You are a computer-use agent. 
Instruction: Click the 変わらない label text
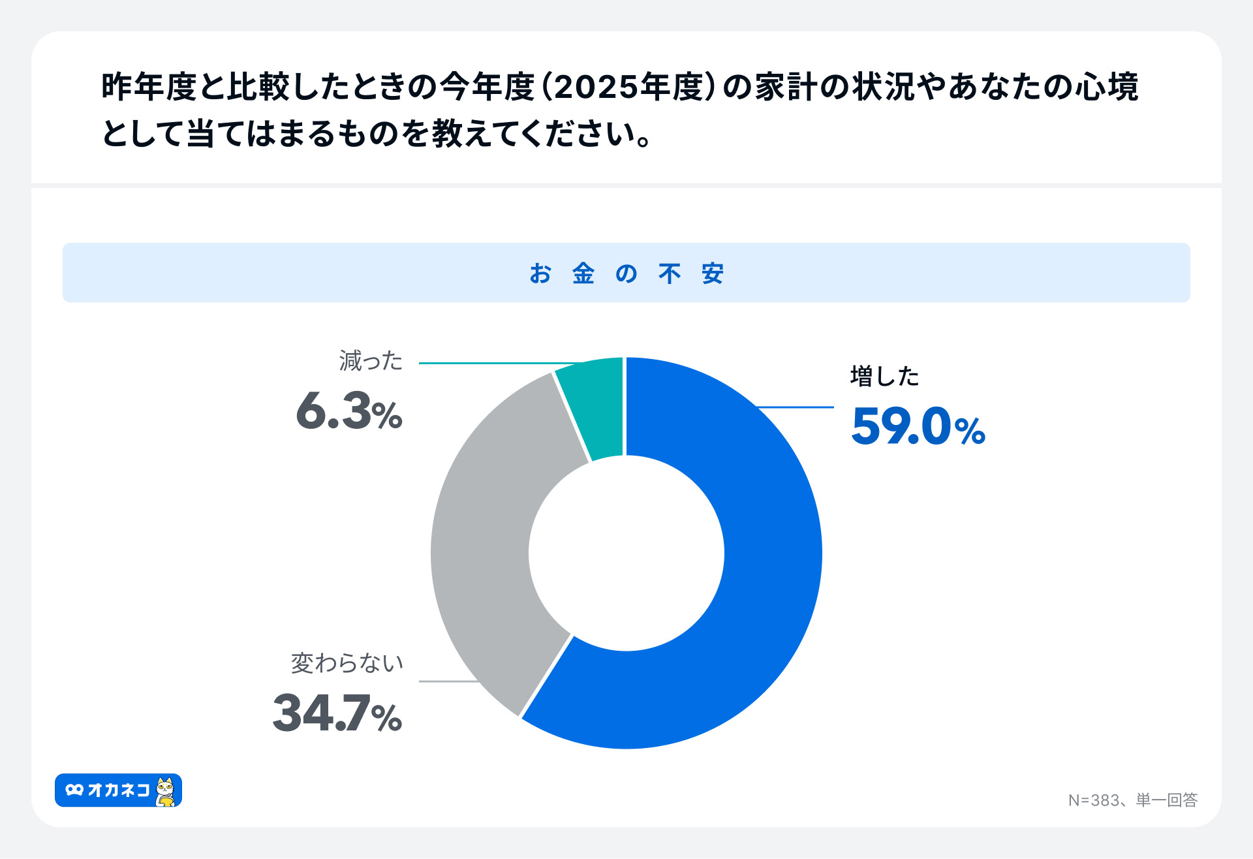click(347, 663)
